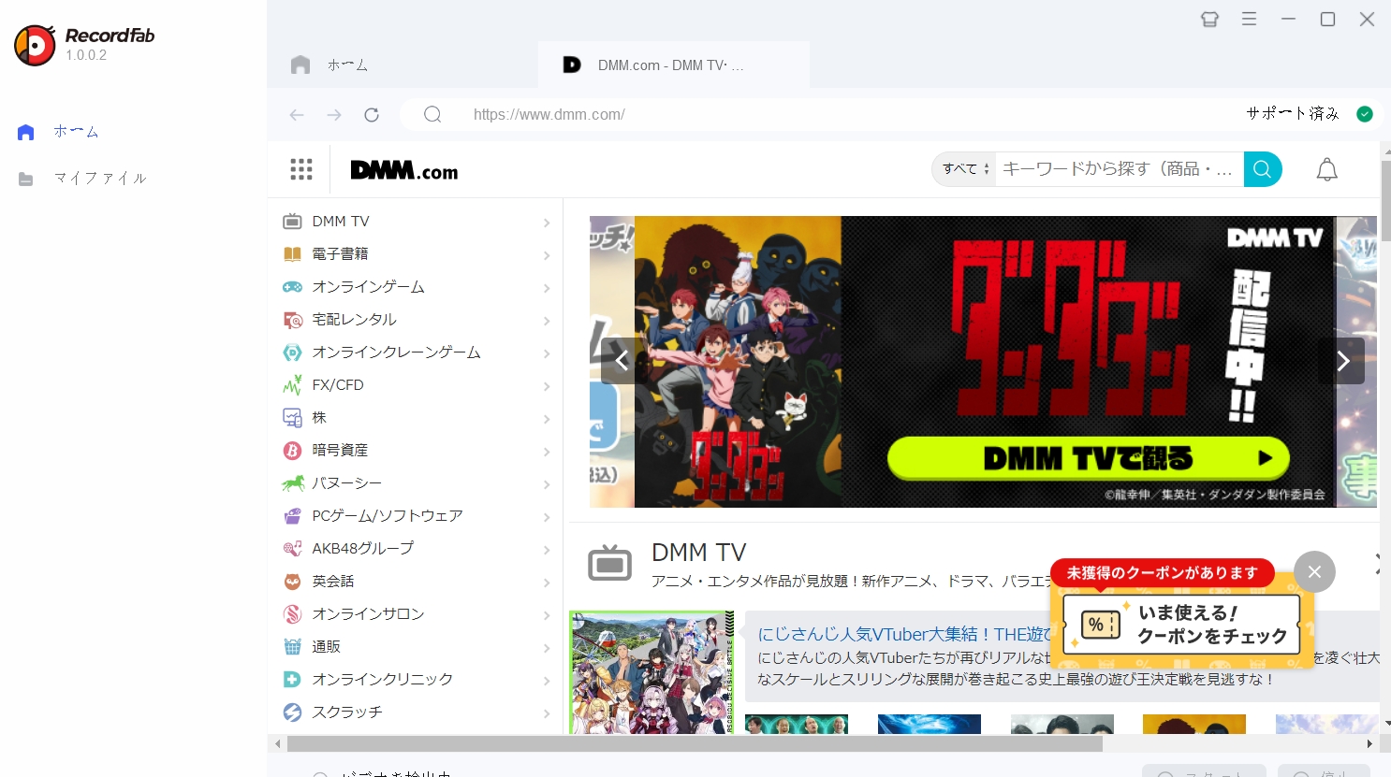Screen dimensions: 1391x777
Task: Click the 電子書籍 book icon
Action: click(x=292, y=254)
